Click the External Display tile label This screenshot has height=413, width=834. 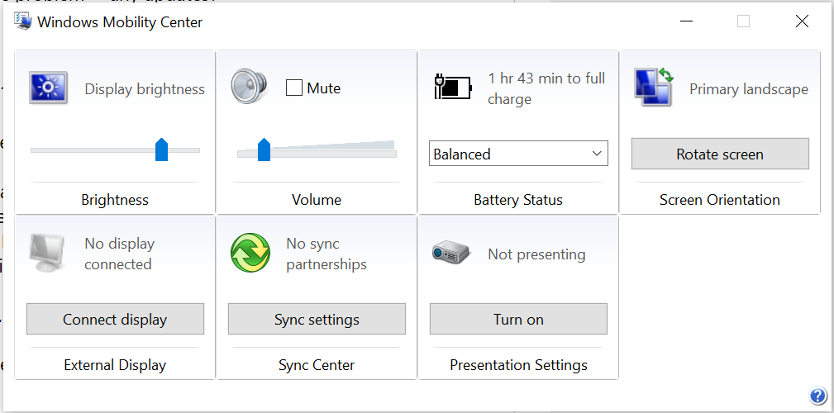115,365
